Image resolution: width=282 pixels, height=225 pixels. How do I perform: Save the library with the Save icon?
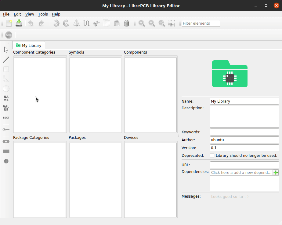pyautogui.click(x=19, y=23)
